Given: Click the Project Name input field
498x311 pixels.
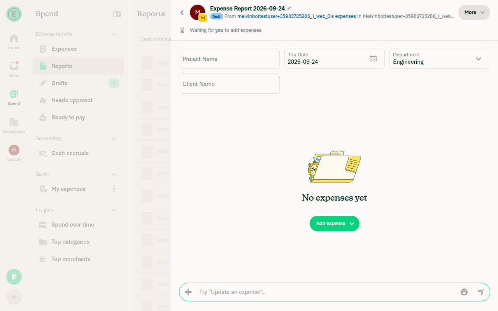Looking at the screenshot, I should click(229, 59).
